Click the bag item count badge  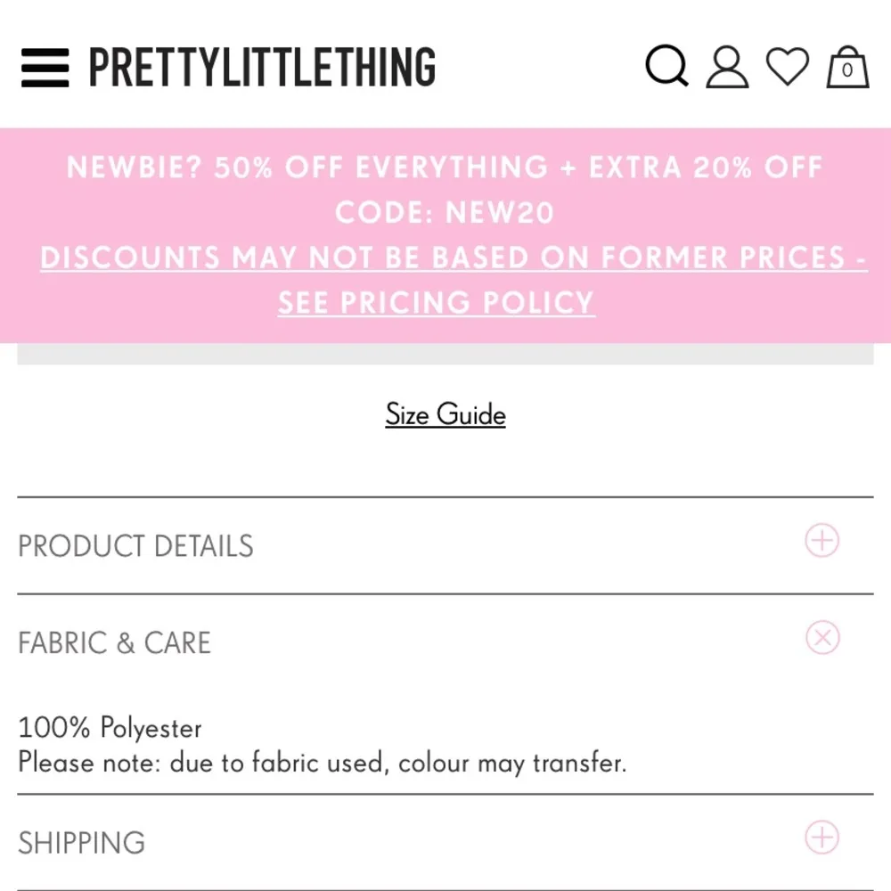pos(847,71)
